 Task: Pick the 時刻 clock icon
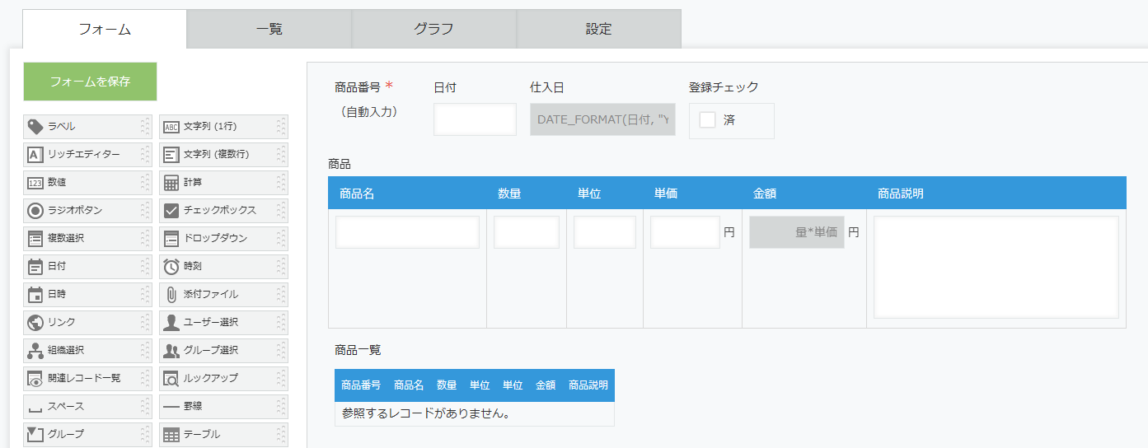pyautogui.click(x=171, y=267)
